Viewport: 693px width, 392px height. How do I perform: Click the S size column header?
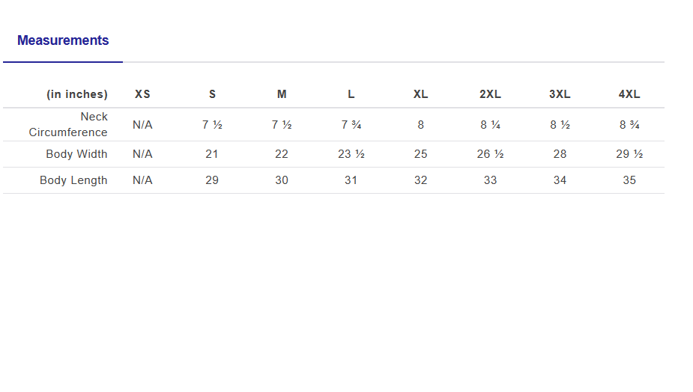[x=212, y=94]
